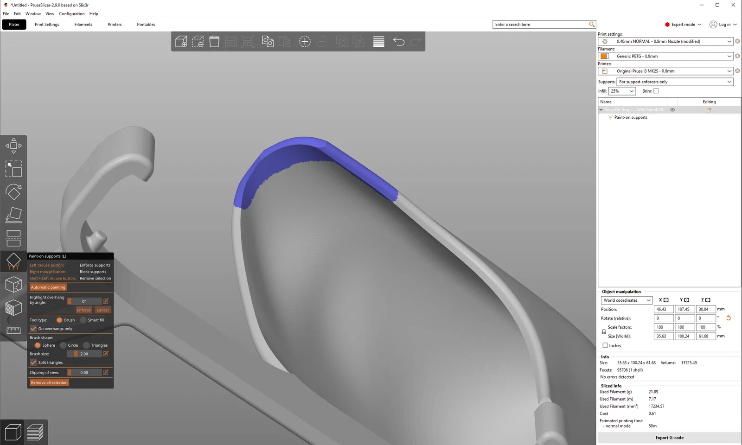Open printer settings gear icon
Image resolution: width=742 pixels, height=445 pixels.
pyautogui.click(x=737, y=71)
